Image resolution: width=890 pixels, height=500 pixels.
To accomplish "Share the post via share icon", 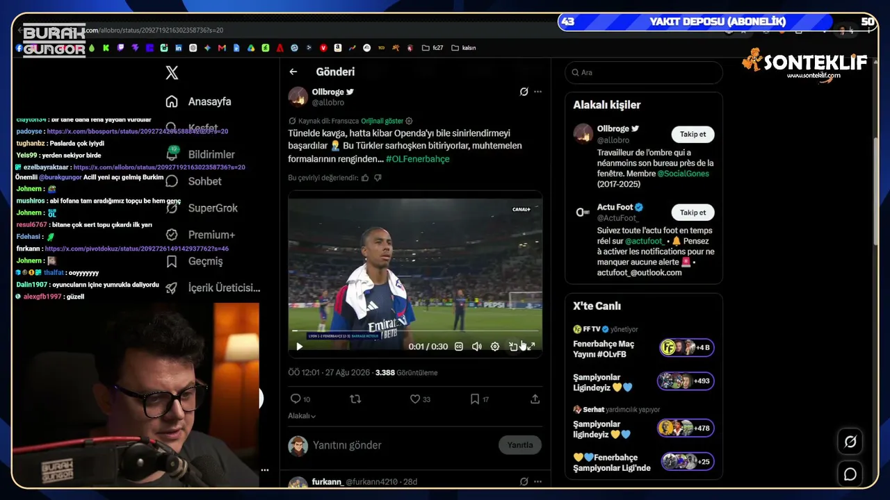I will 535,399.
